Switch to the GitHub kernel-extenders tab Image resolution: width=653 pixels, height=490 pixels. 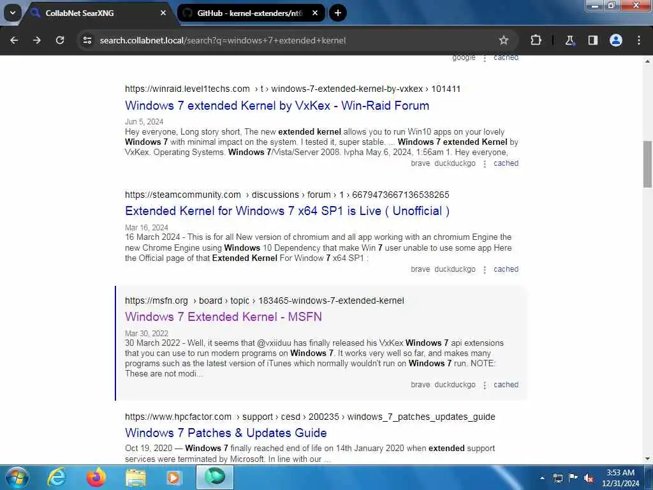click(x=251, y=13)
